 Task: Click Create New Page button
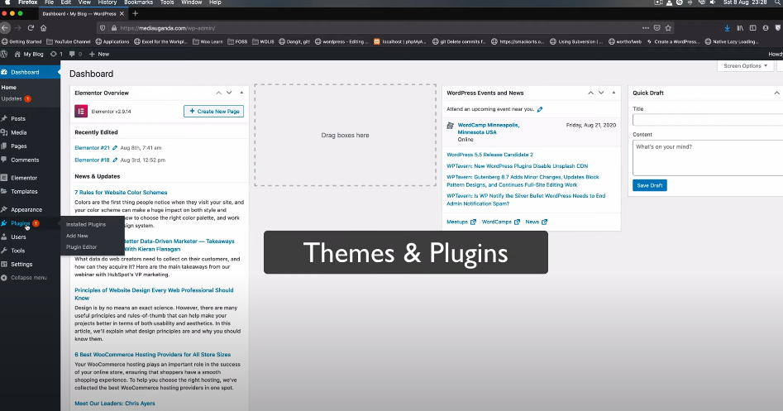[213, 112]
